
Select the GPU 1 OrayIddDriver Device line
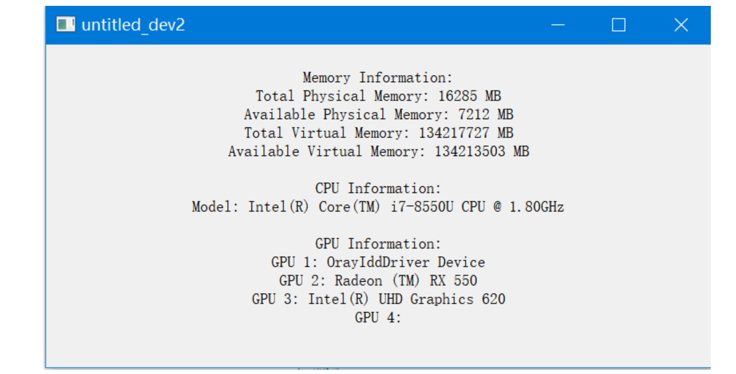(x=378, y=262)
